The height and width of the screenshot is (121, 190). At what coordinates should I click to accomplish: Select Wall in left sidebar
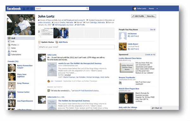21,38
